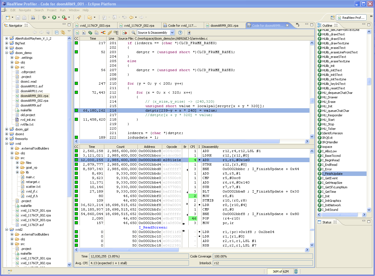Viewport: 375px width, 276px height.
Task: Click the New wizard toolbar icon
Action: click(x=8, y=17)
